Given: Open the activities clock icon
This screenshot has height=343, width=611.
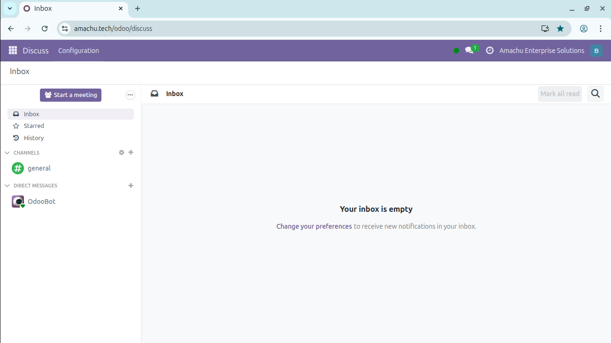Looking at the screenshot, I should pyautogui.click(x=489, y=51).
